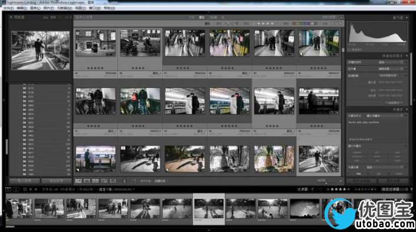Click main window display icon above filmstrip

(x=8, y=189)
